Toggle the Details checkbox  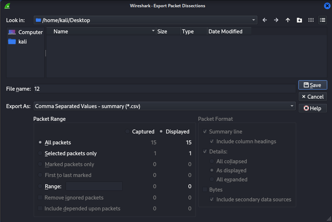[x=205, y=152]
